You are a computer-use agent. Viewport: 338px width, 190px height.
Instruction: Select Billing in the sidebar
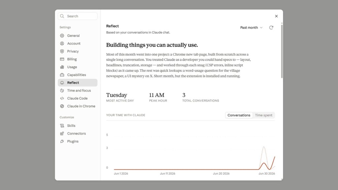[78, 59]
